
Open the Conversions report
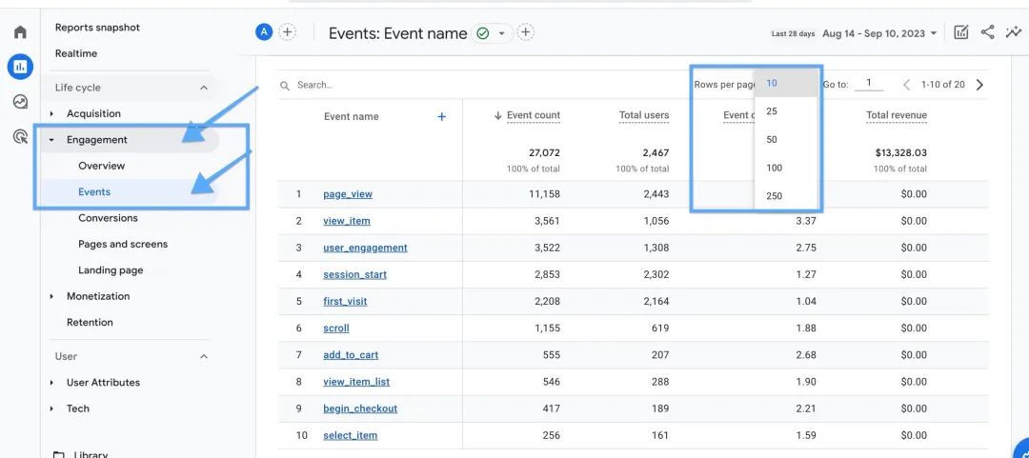point(108,218)
